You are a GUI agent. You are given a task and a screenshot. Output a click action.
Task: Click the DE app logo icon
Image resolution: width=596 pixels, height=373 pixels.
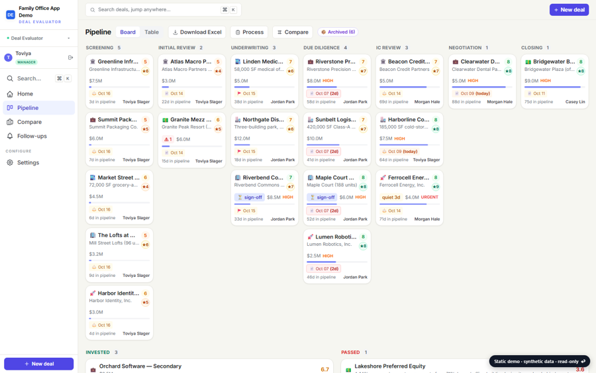(x=10, y=15)
